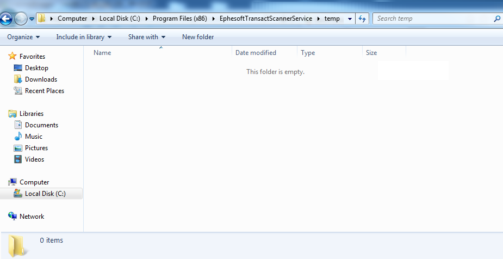Click the Network globe icon
Image resolution: width=503 pixels, height=259 pixels.
pyautogui.click(x=12, y=217)
